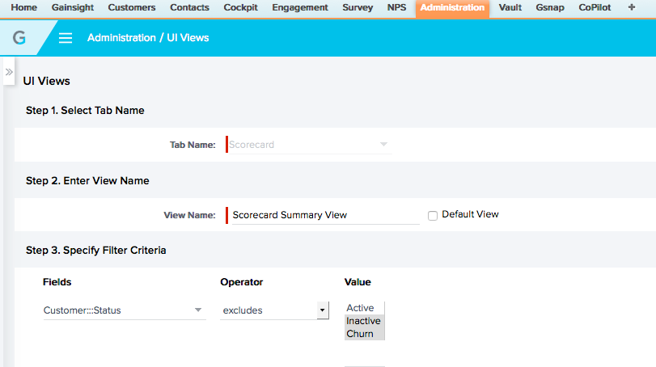Select Active in the Value list
This screenshot has height=367, width=656.
point(364,308)
